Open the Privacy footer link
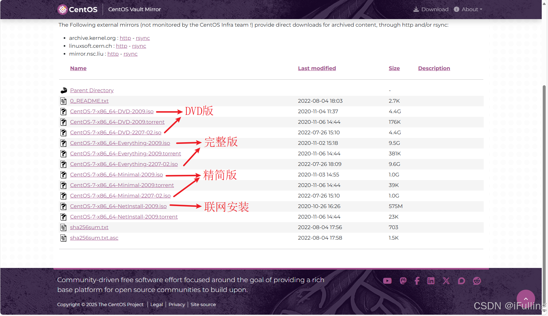Screen dimensions: 548x316 (x=177, y=305)
